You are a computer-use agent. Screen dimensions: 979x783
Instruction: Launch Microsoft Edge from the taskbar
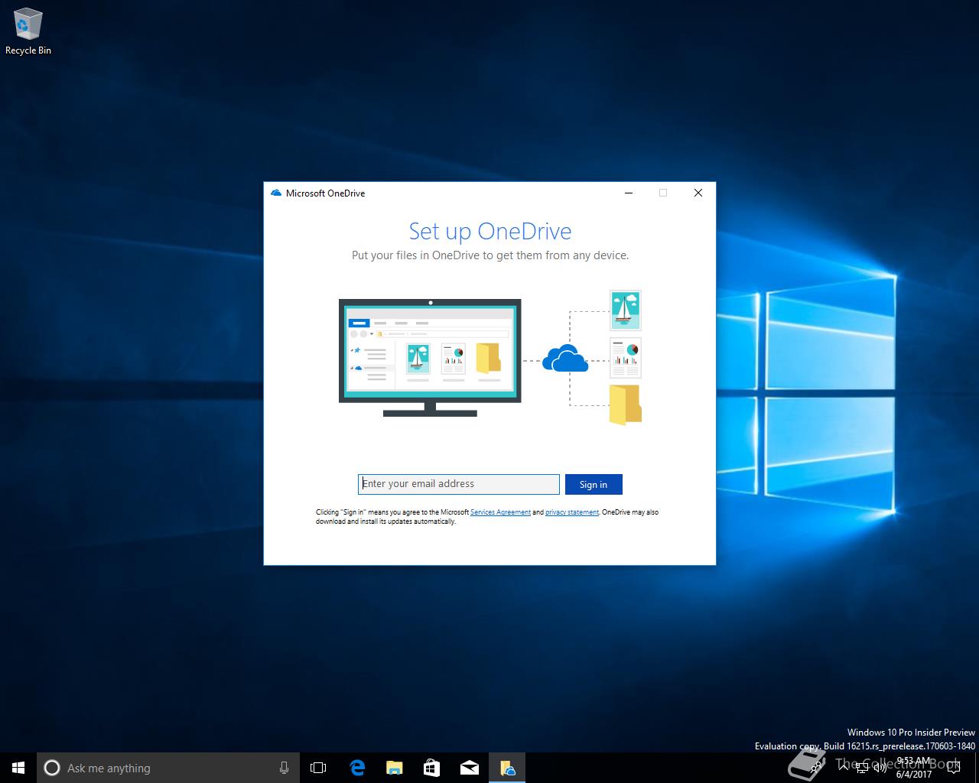click(x=357, y=768)
